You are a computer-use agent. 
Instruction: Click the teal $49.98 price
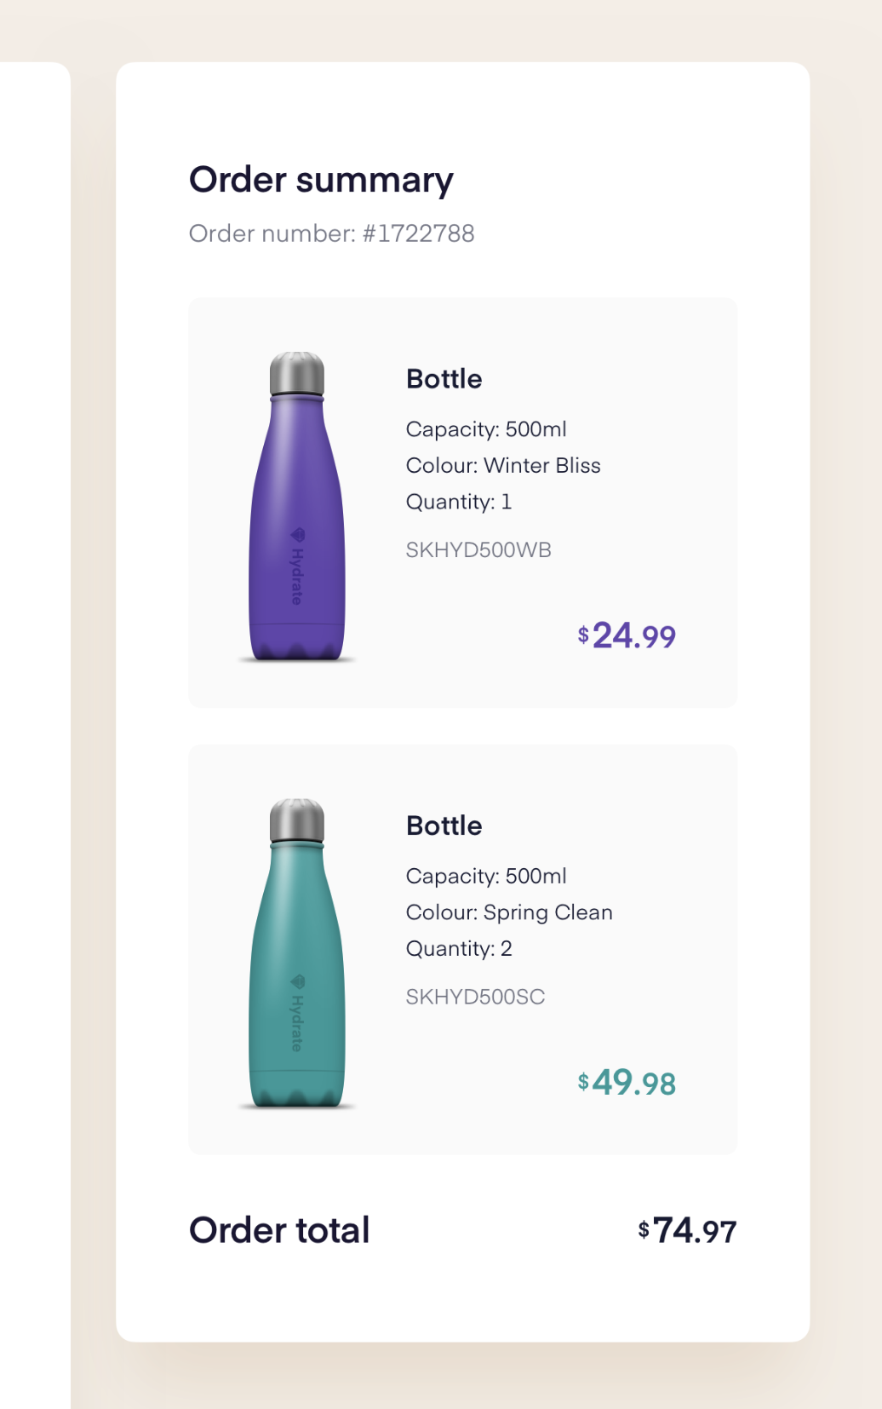(x=627, y=1084)
